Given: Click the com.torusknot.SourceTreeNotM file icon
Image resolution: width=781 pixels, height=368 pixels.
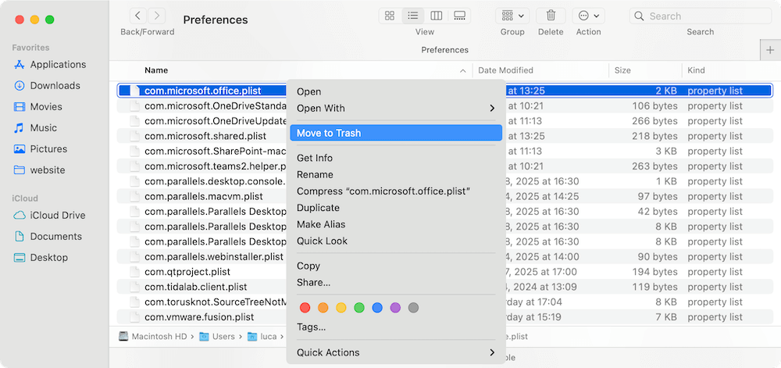Looking at the screenshot, I should click(134, 302).
